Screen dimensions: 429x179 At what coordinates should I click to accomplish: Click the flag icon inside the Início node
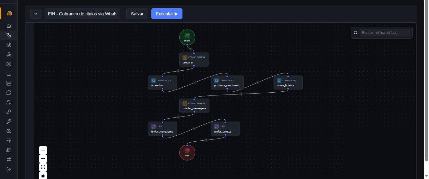point(187,35)
